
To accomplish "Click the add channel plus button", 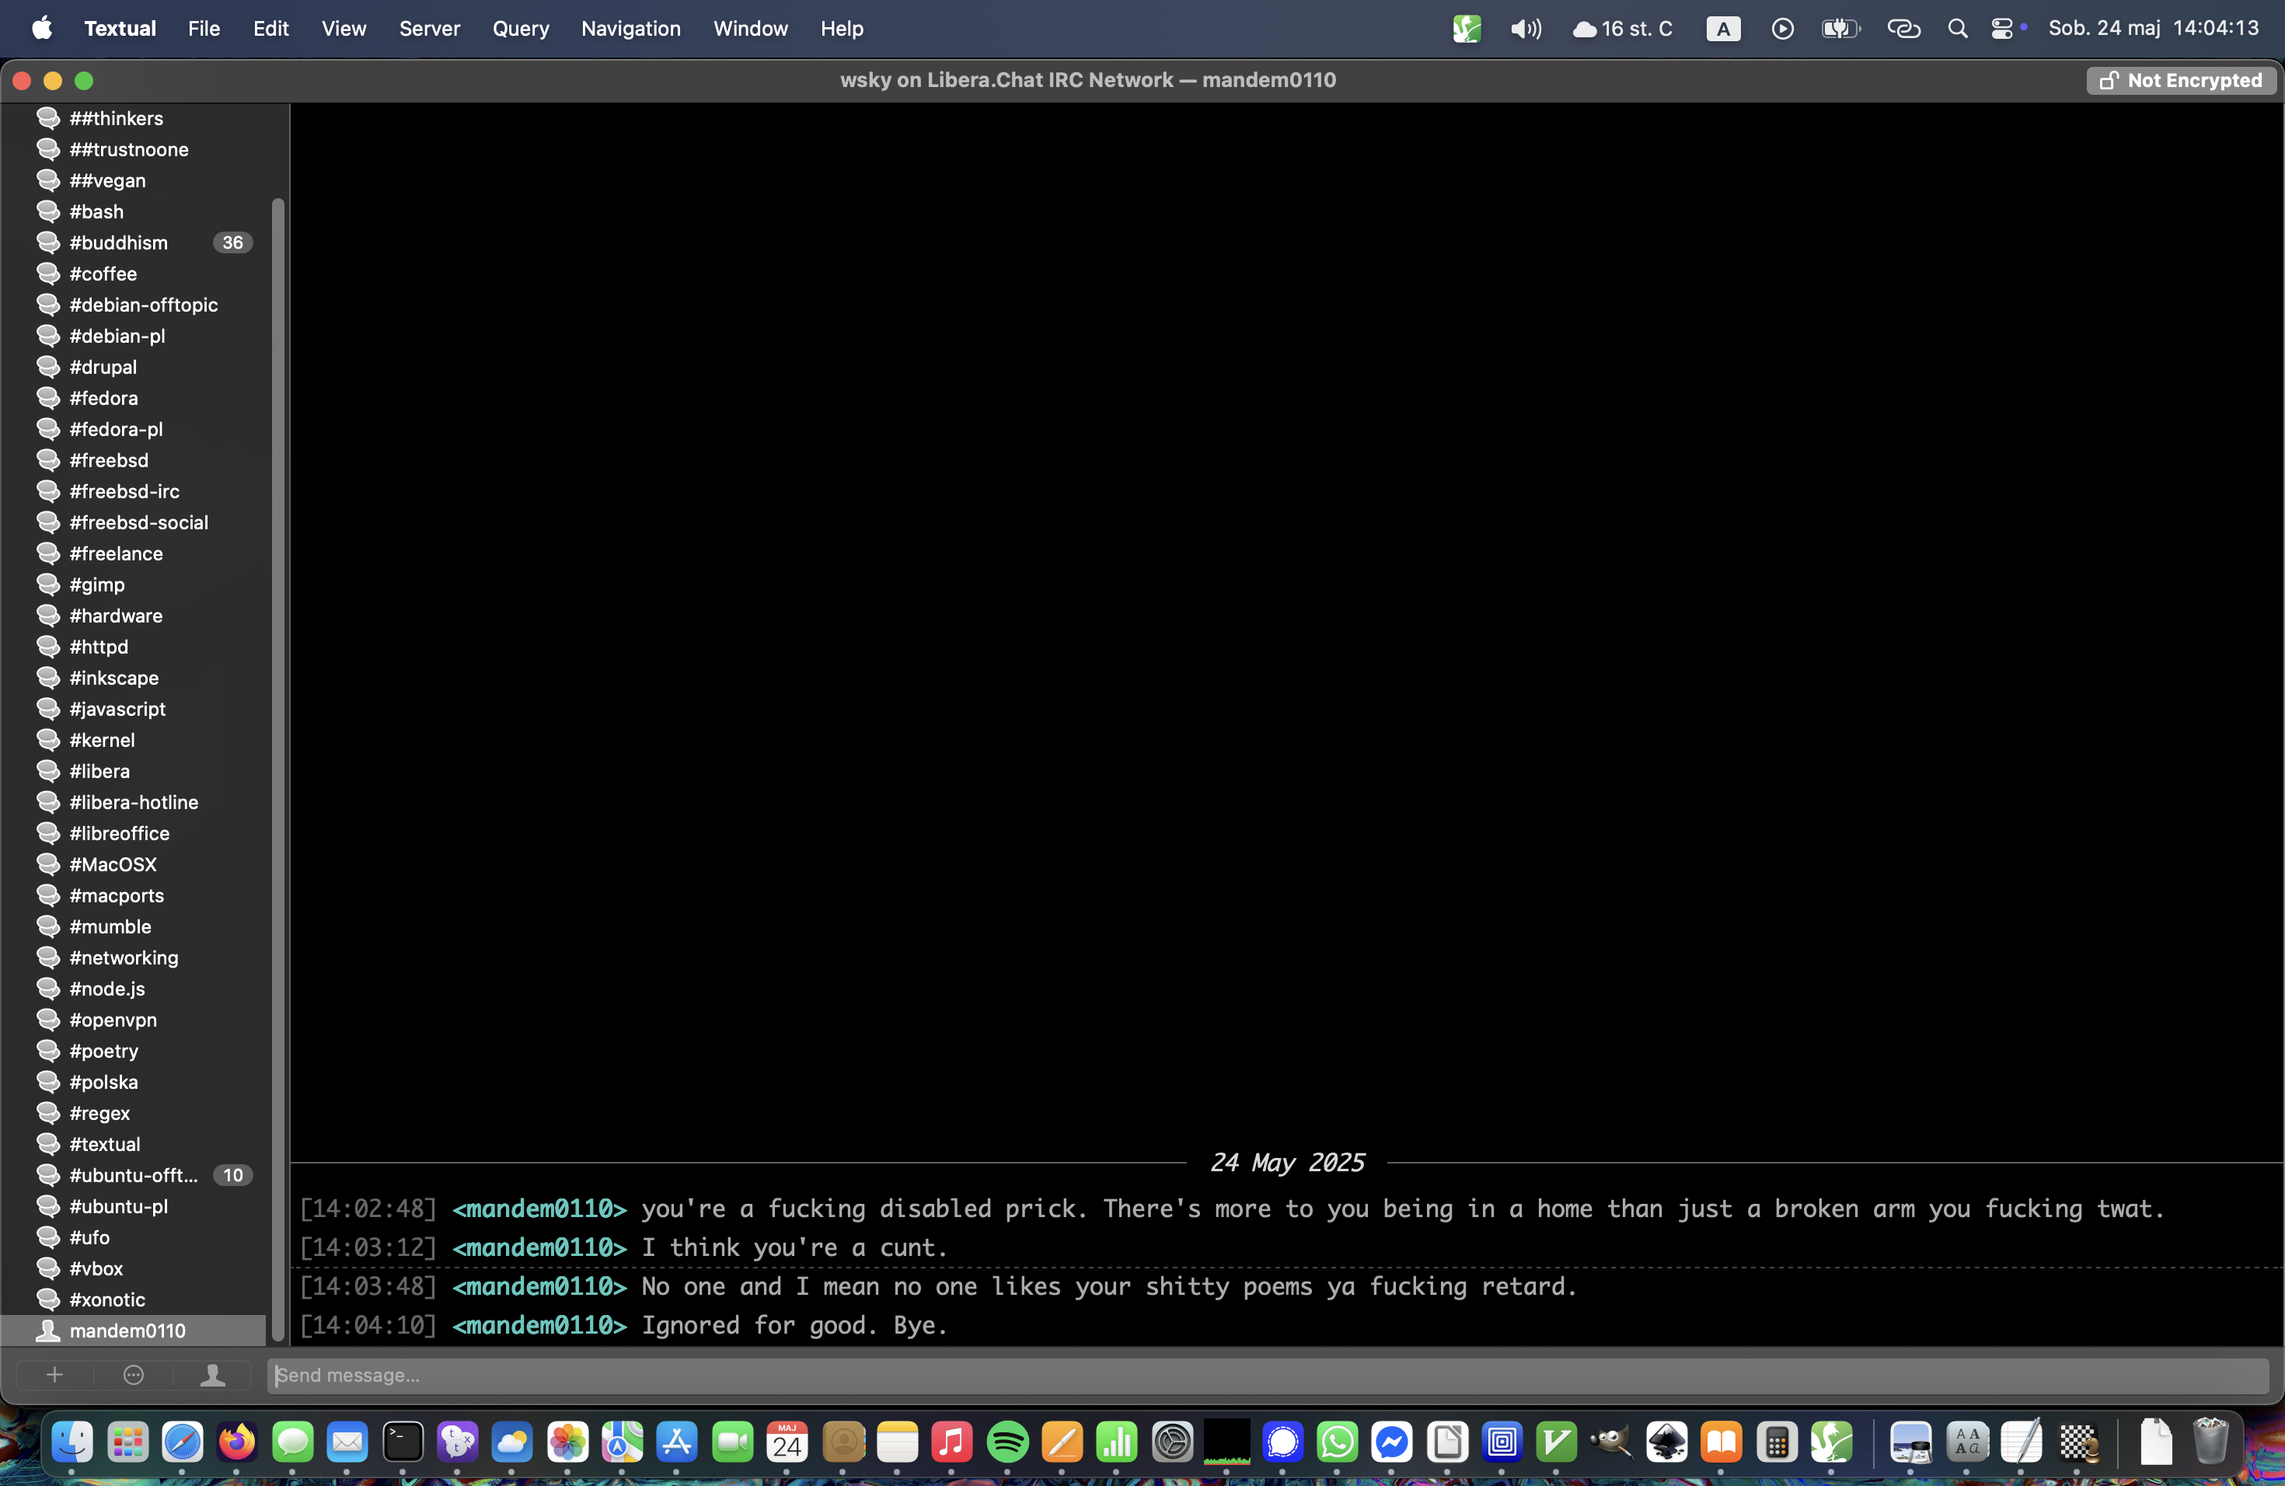I will 54,1375.
